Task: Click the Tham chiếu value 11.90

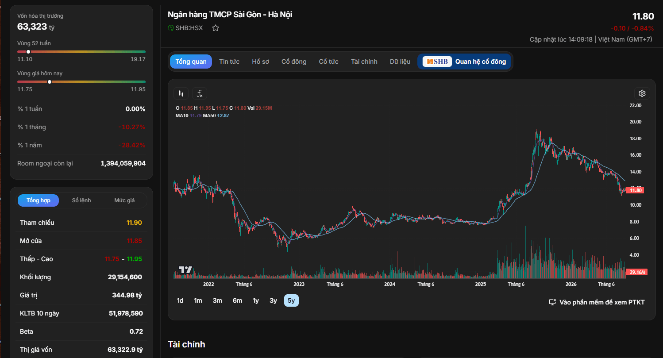Action: (134, 223)
